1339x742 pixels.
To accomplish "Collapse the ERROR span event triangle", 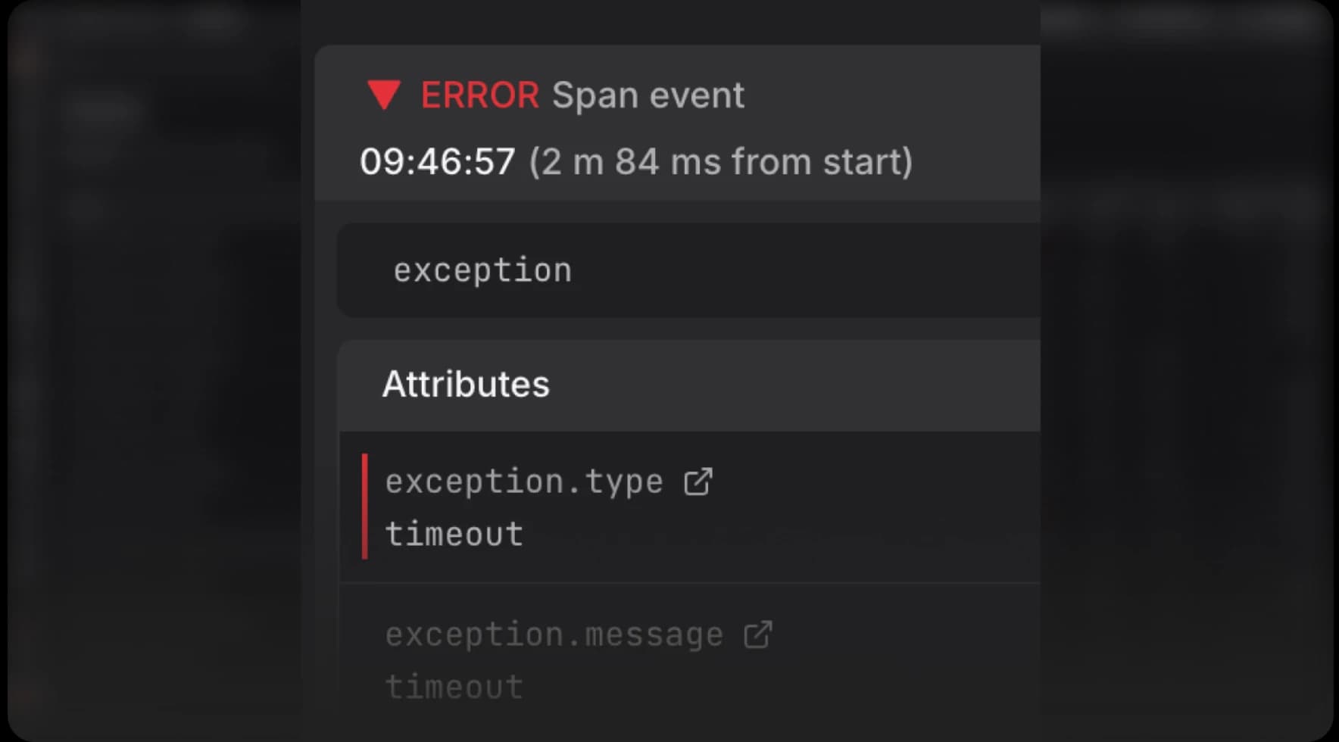I will (384, 95).
